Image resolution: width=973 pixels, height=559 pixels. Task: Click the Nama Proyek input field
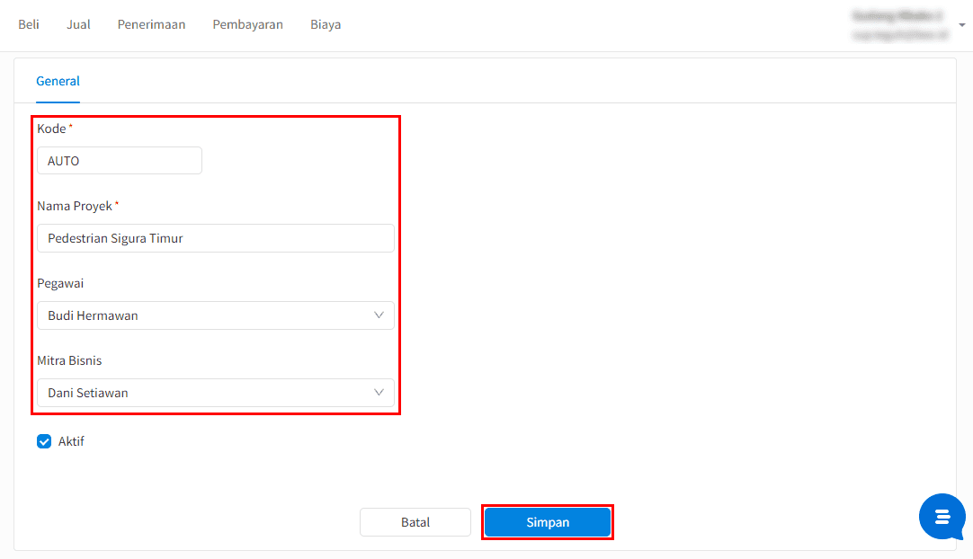[215, 238]
